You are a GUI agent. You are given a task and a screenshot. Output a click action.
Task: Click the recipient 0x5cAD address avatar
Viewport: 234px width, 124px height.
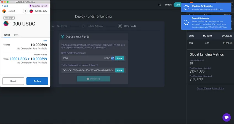(31, 11)
